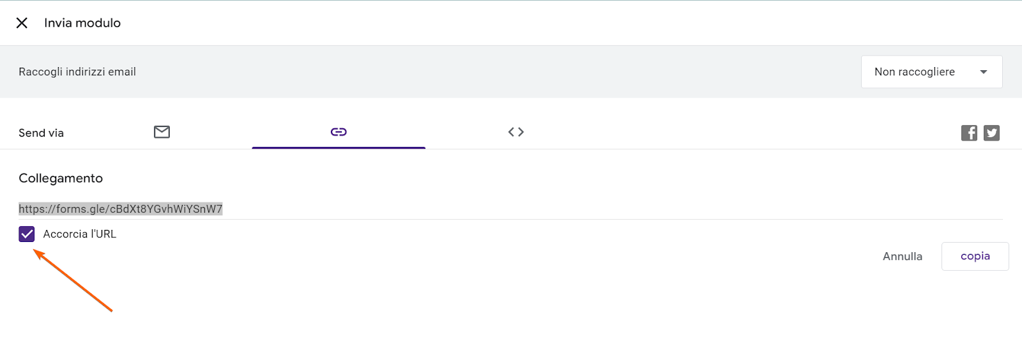
Task: Click the Raccogli indirizzi email label
Action: coord(77,72)
